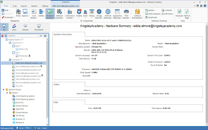Select the Admin department node
The width and height of the screenshot is (208, 130).
click(17, 46)
